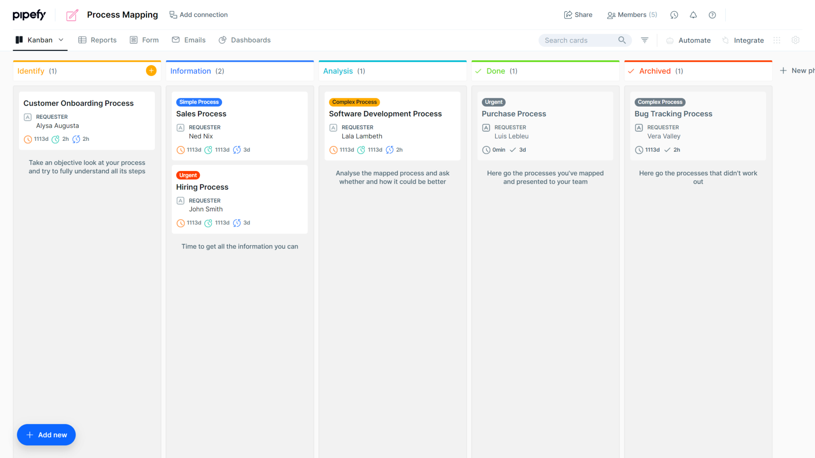Edit pipe name with the pencil icon

(x=72, y=15)
